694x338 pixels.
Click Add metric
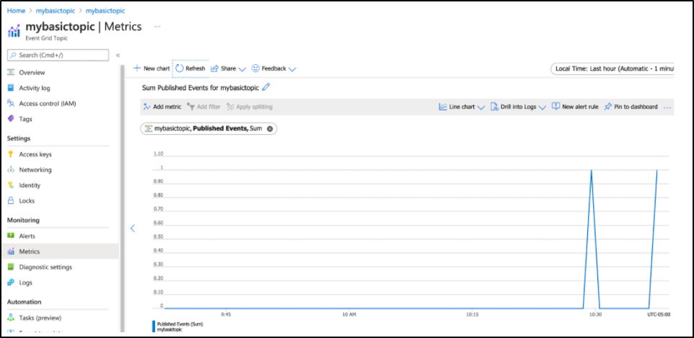tap(162, 107)
